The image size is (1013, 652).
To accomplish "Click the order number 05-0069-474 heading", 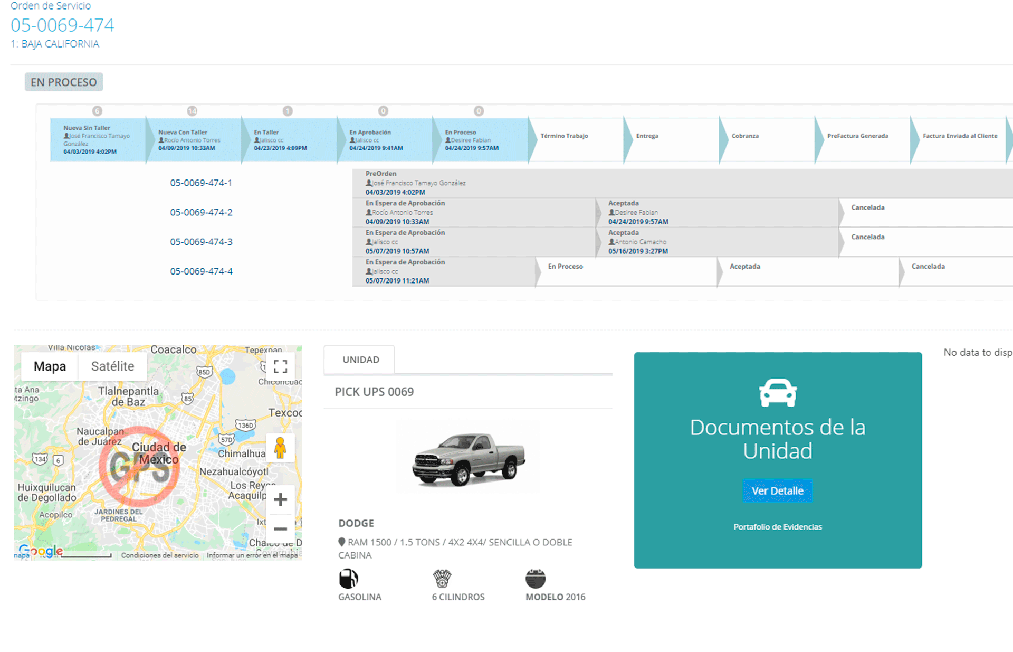I will [x=62, y=25].
